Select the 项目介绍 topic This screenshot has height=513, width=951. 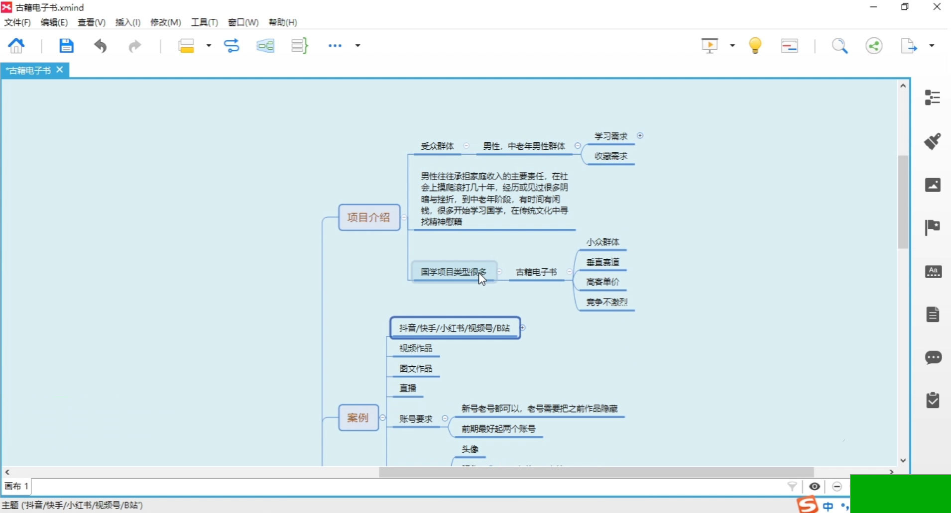369,217
